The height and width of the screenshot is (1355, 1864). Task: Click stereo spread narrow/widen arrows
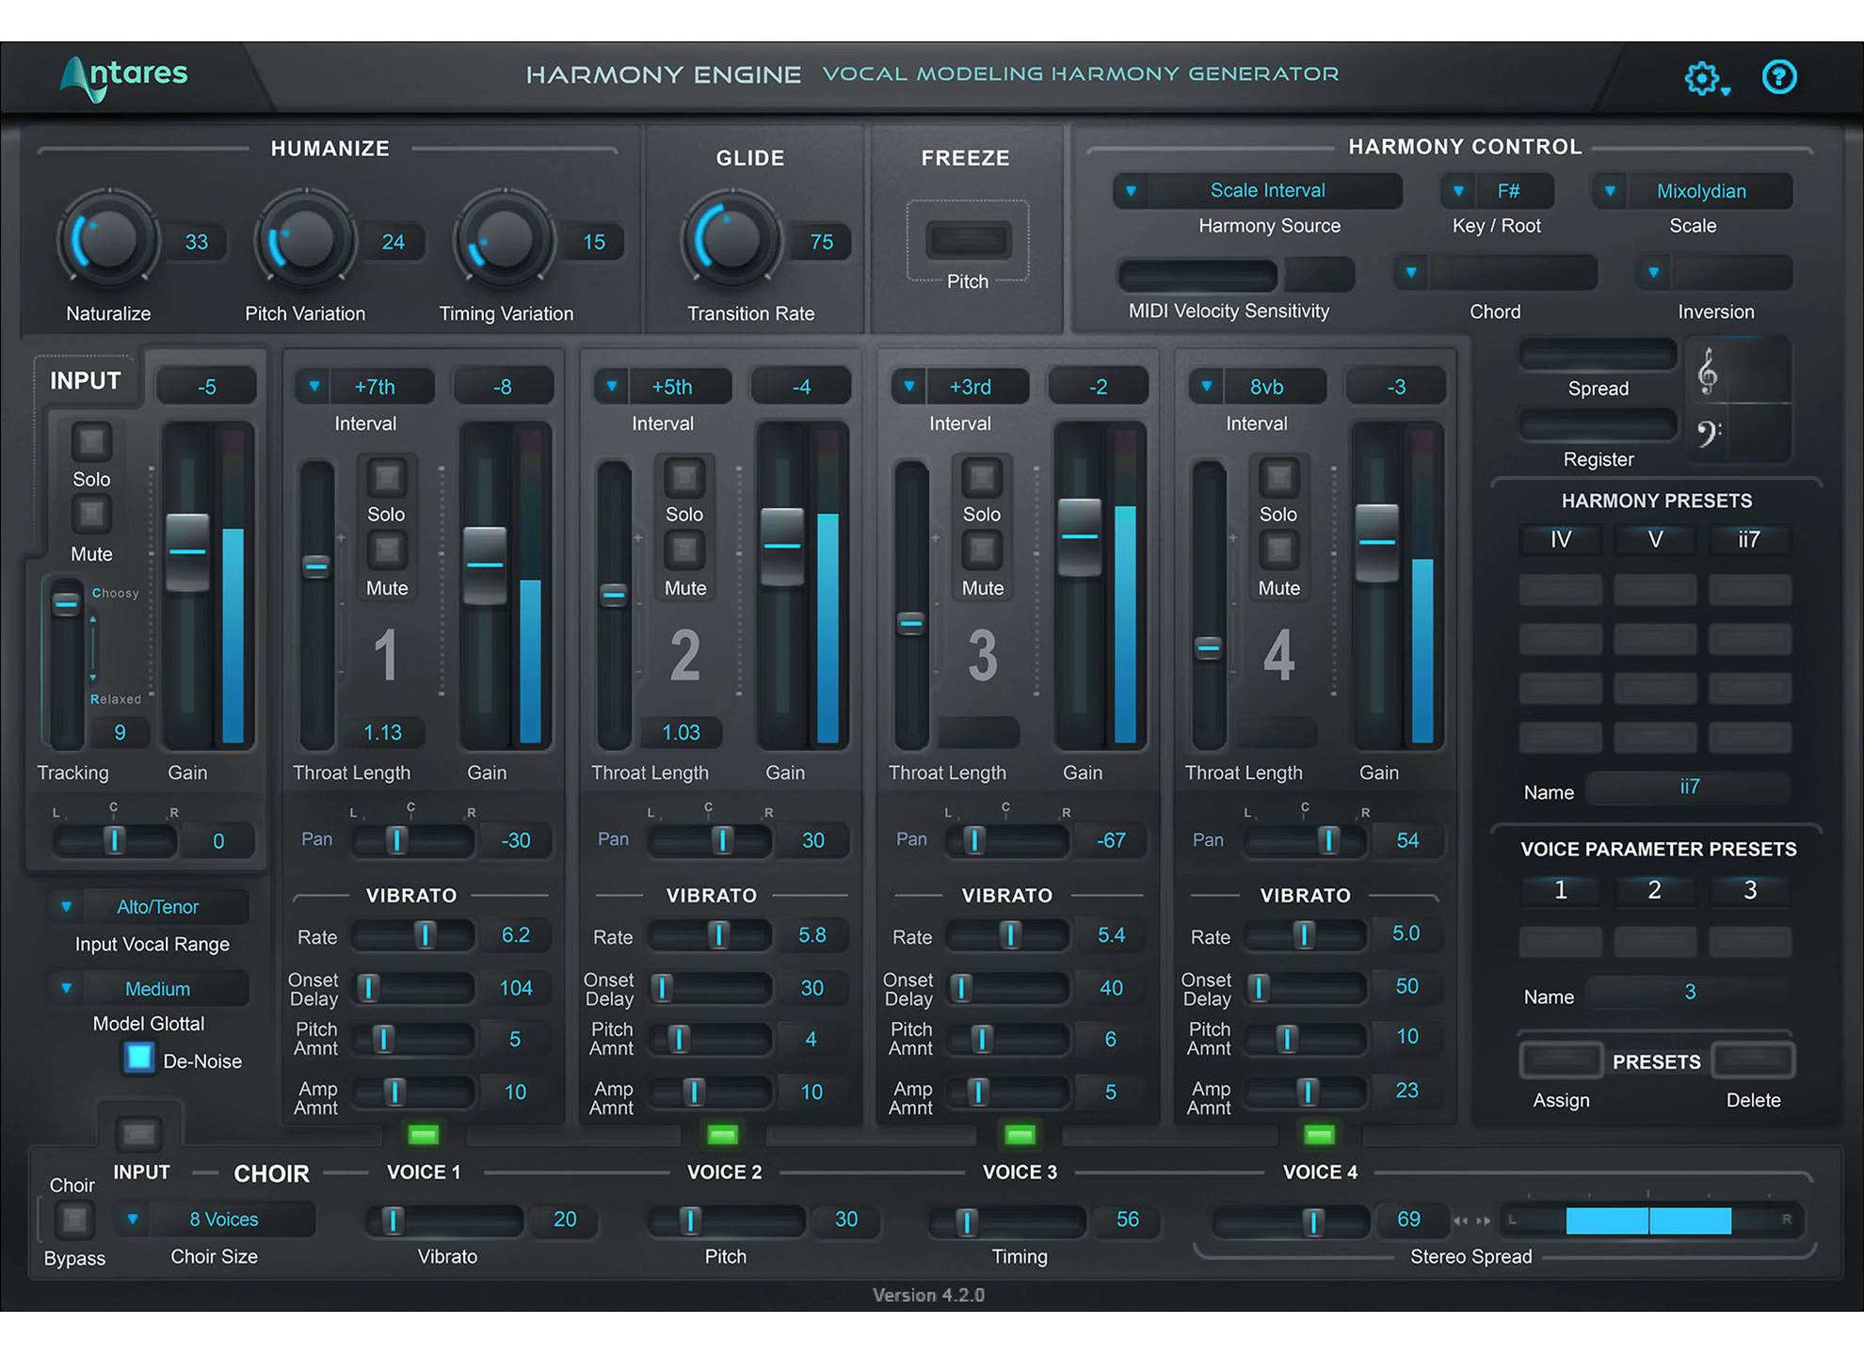(x=1471, y=1220)
